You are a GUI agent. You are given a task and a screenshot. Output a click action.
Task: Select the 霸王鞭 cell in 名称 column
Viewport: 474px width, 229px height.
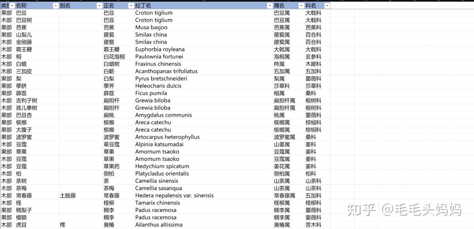(37, 49)
